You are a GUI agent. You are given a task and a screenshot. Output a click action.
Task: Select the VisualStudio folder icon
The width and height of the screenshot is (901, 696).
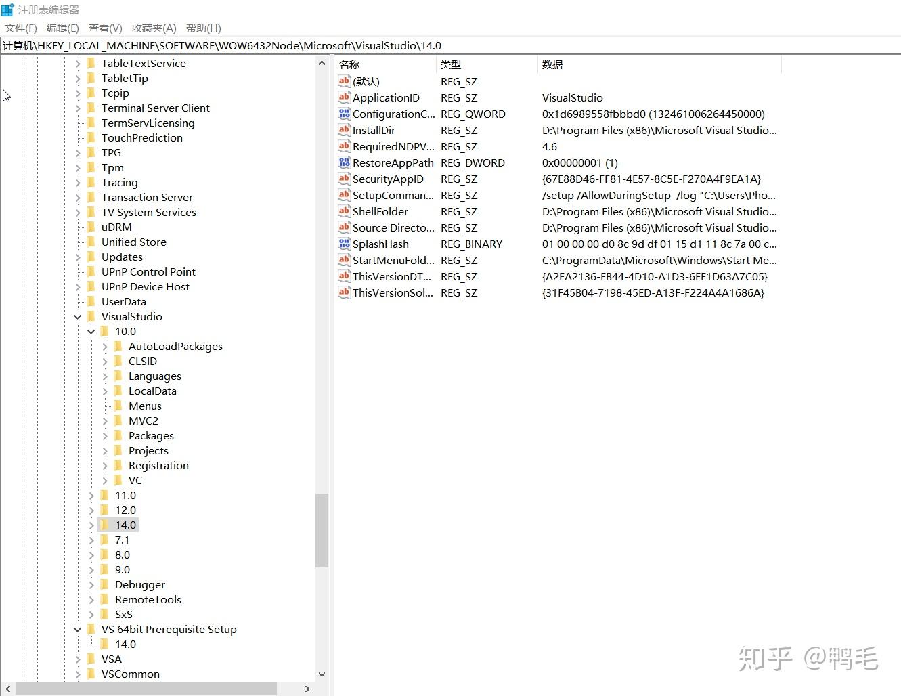91,316
